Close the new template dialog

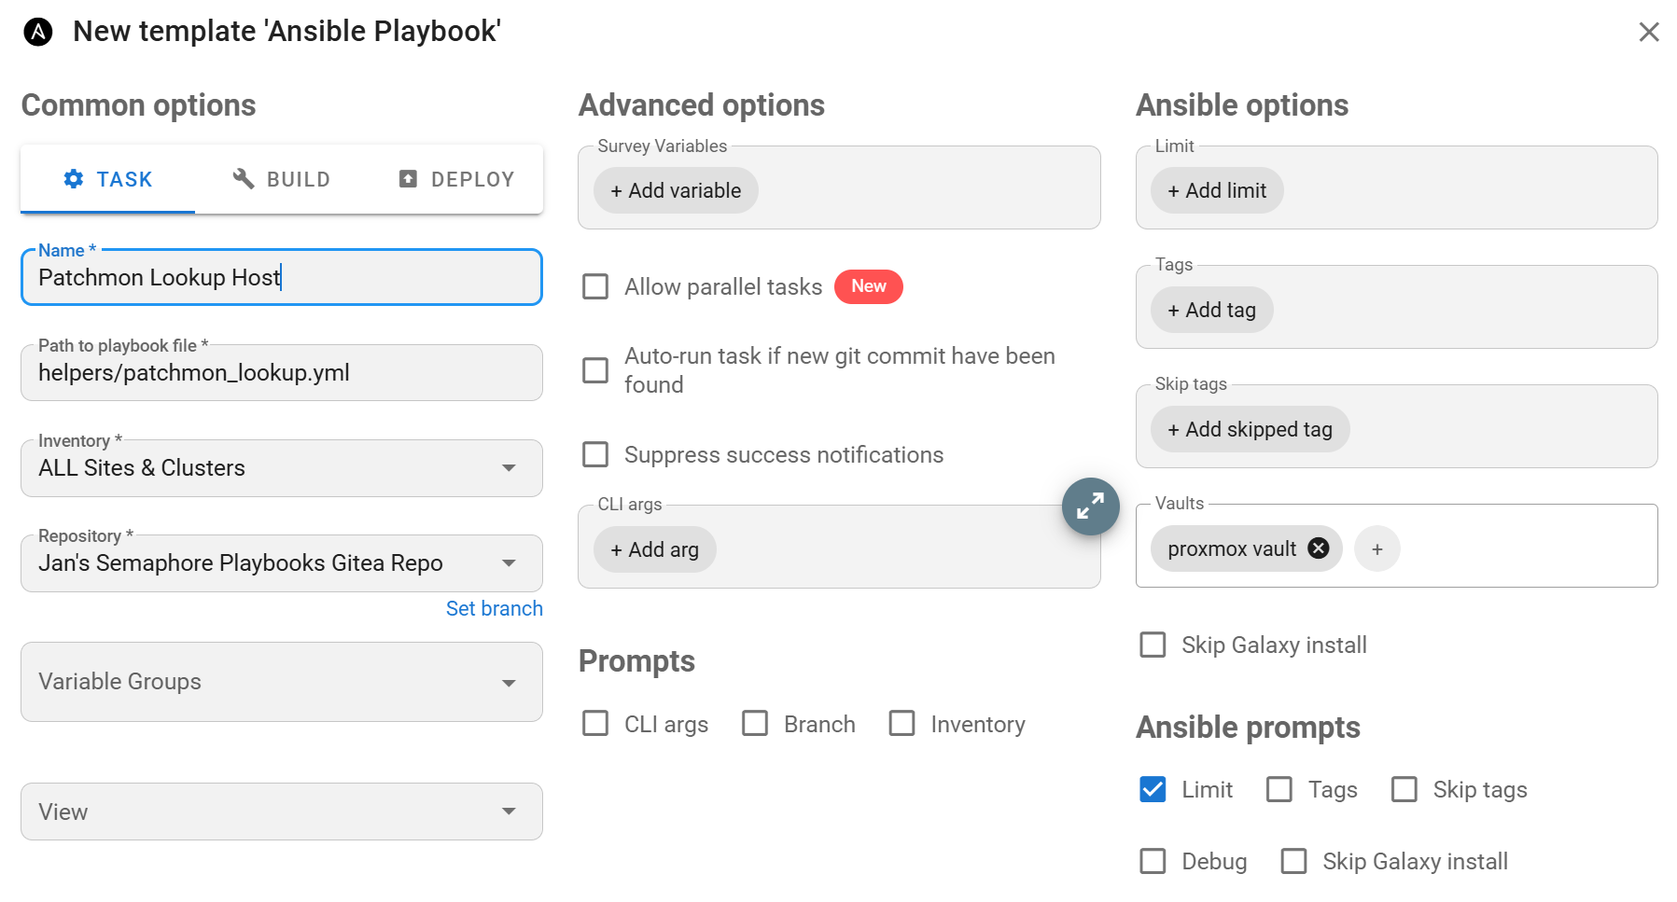tap(1649, 32)
